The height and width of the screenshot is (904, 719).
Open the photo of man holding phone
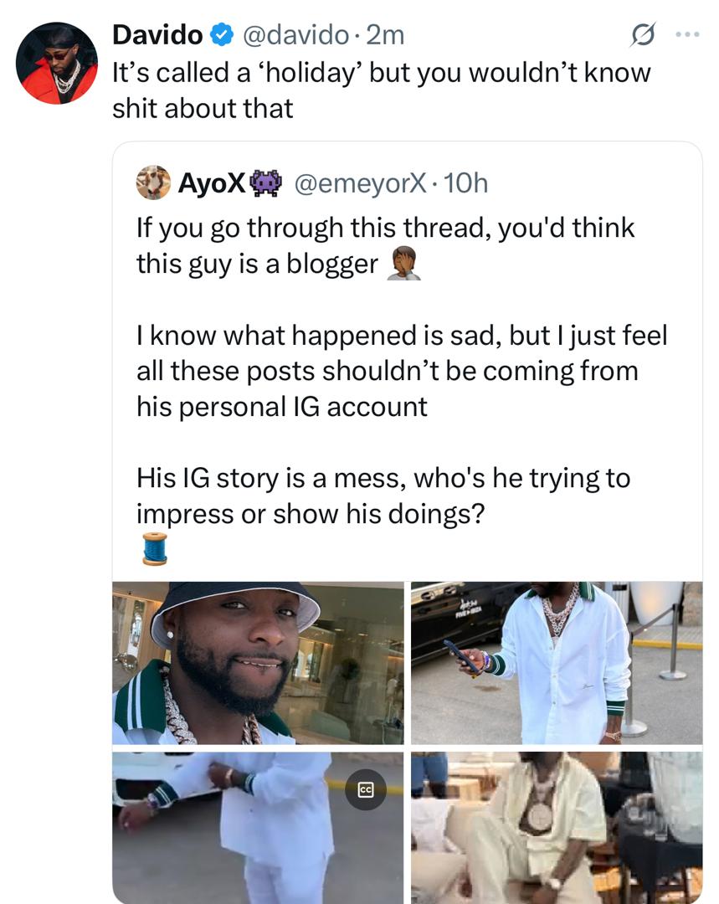coord(557,662)
